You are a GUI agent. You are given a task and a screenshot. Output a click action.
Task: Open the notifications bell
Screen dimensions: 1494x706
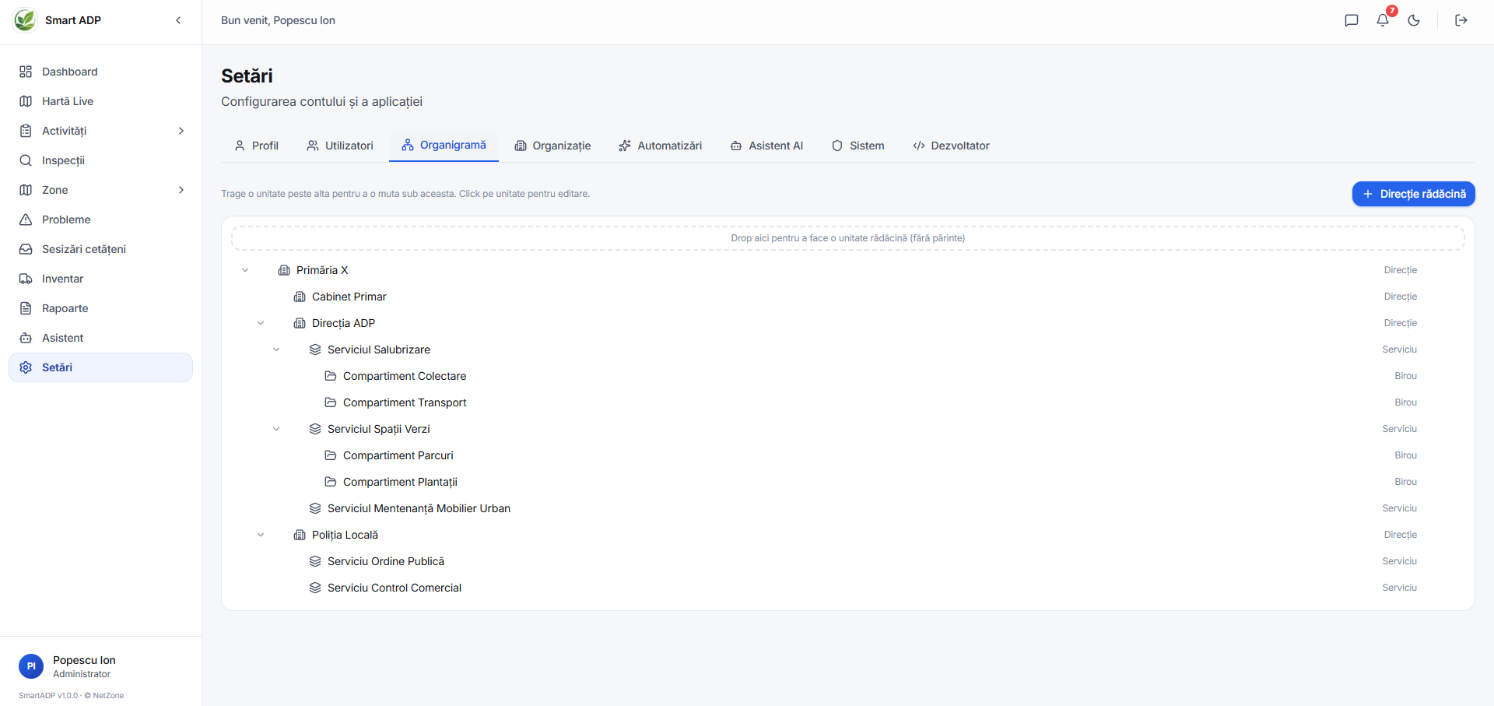pos(1383,20)
